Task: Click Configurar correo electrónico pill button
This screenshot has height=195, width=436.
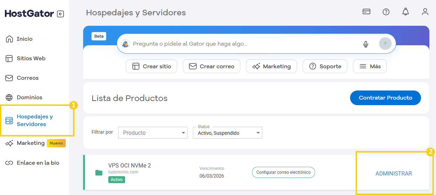Action: tap(283, 172)
